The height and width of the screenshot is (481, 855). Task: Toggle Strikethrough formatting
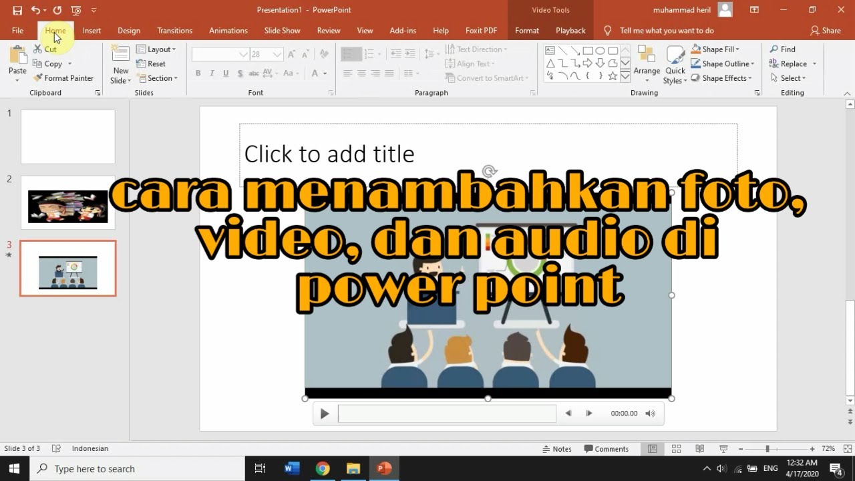(254, 73)
